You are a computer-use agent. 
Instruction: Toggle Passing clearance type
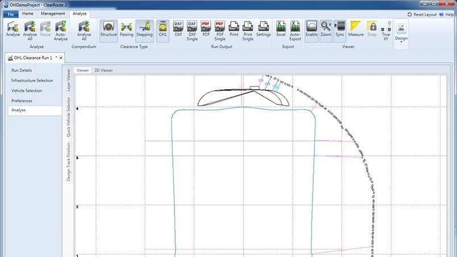[126, 29]
